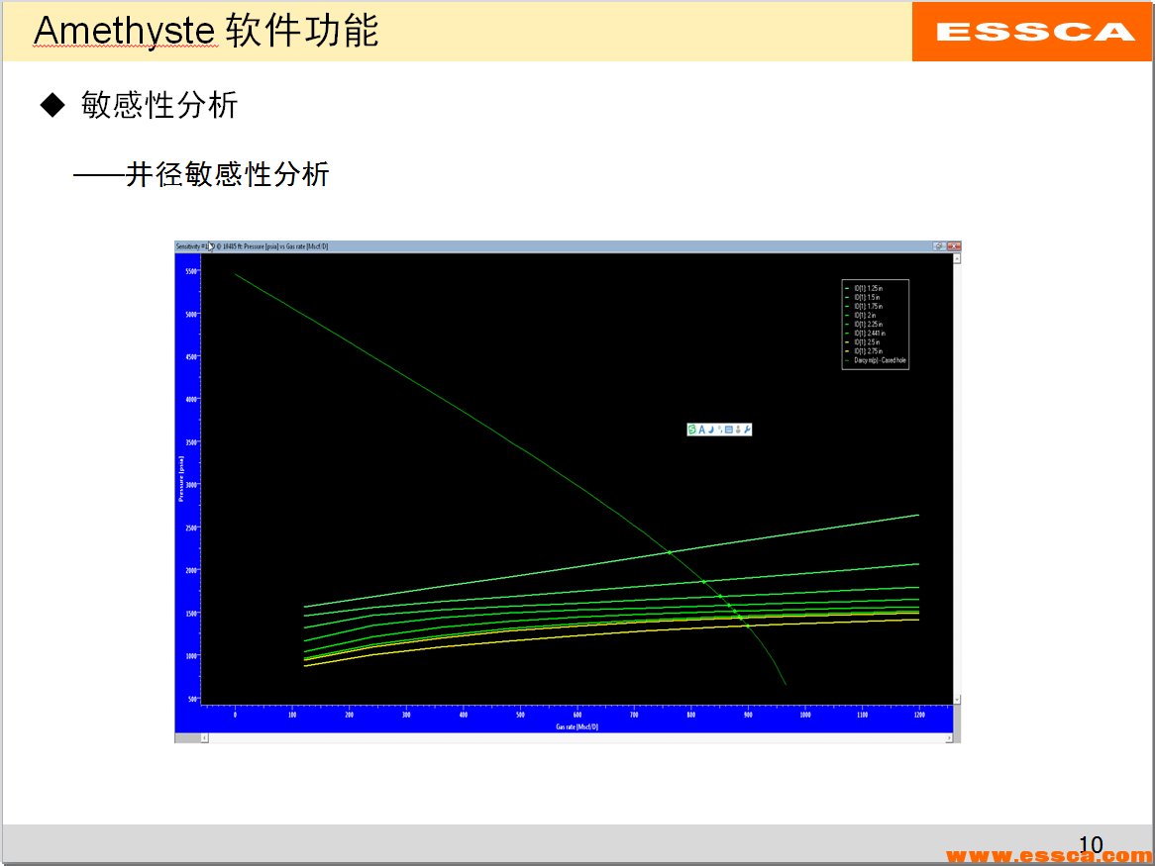This screenshot has height=866, width=1155.
Task: Select the ID(1) 2 in legend entry
Action: point(864,315)
